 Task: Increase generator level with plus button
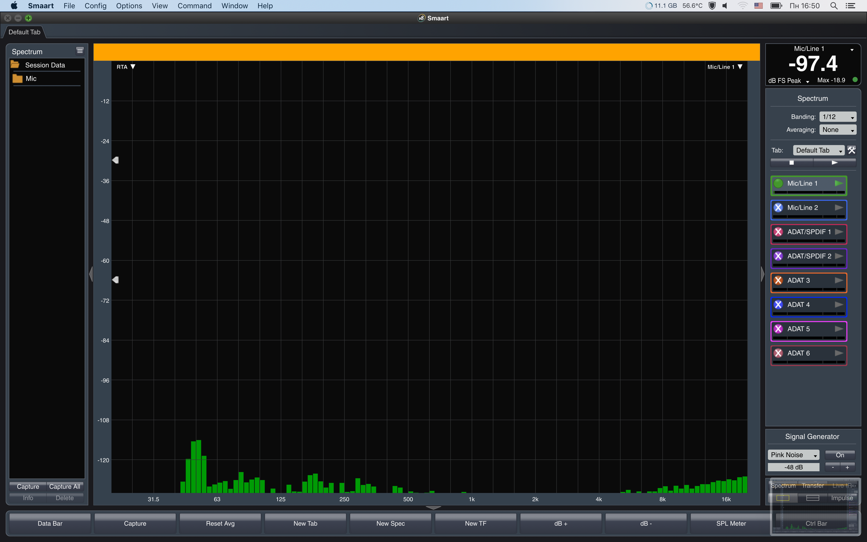click(848, 467)
